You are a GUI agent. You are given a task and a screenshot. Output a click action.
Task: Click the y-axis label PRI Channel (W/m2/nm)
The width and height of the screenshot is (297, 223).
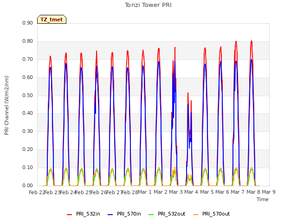[x=6, y=105]
